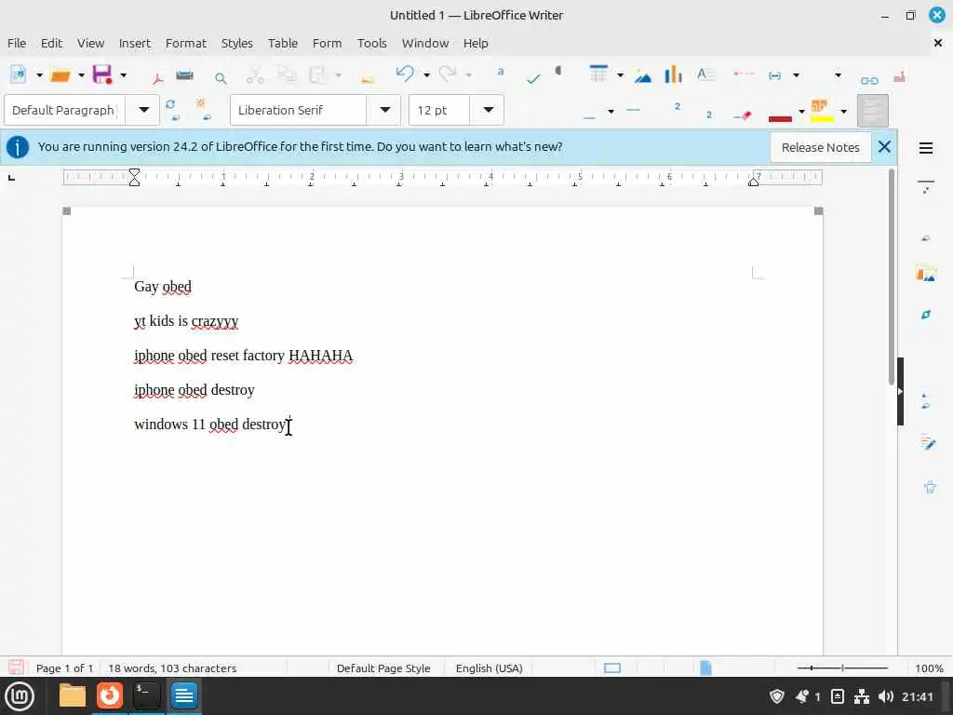953x715 pixels.
Task: Toggle selection mode in status bar
Action: pyautogui.click(x=612, y=668)
